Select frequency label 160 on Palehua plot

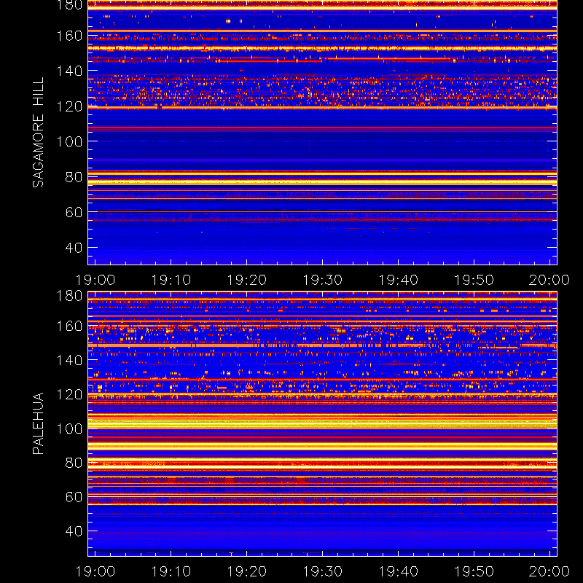(69, 326)
